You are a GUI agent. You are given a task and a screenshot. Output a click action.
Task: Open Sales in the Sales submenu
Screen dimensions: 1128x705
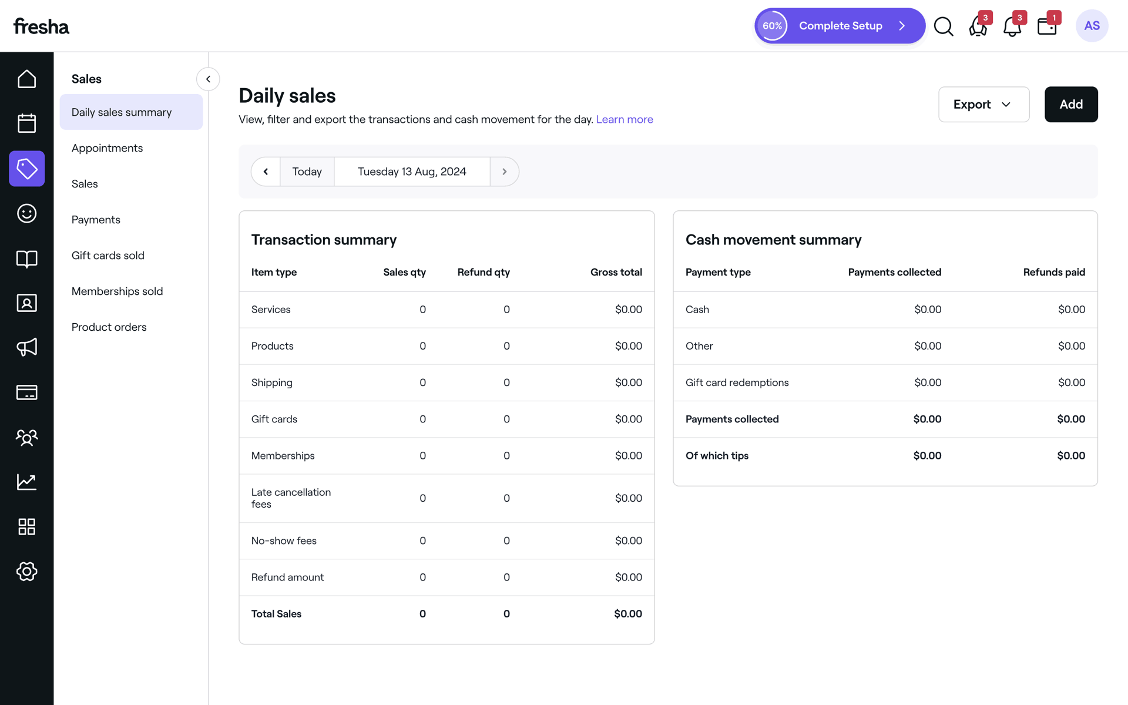point(131,184)
